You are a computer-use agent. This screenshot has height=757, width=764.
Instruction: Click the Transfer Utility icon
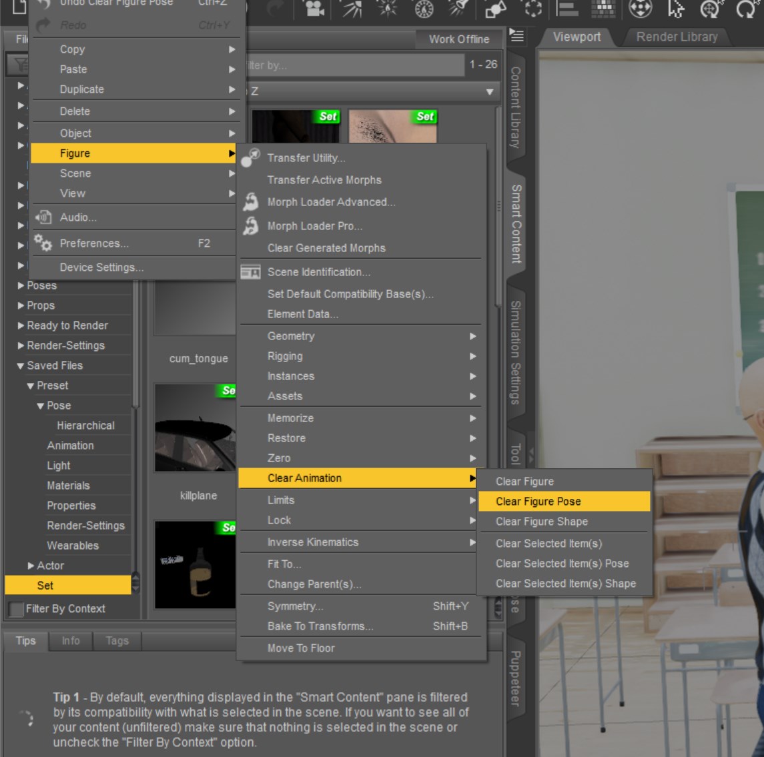point(251,158)
